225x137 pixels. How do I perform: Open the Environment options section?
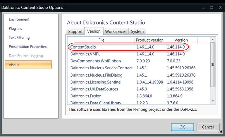pyautogui.click(x=19, y=19)
